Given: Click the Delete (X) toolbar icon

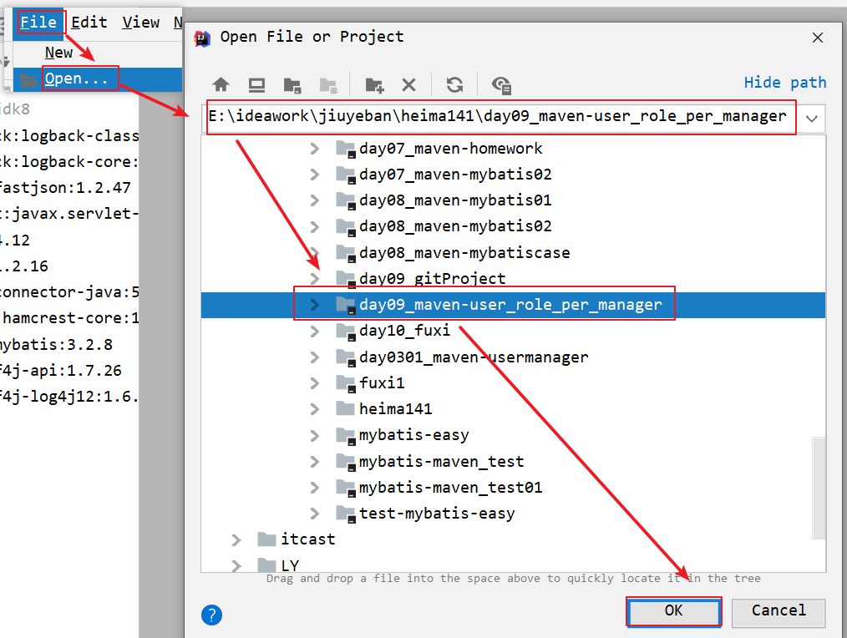Looking at the screenshot, I should pyautogui.click(x=408, y=84).
